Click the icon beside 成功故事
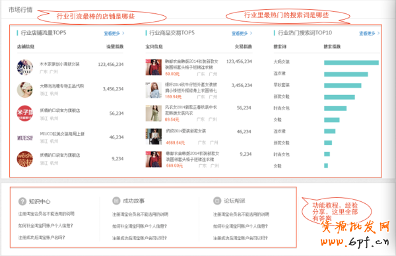This screenshot has height=256, width=396. [x=116, y=201]
